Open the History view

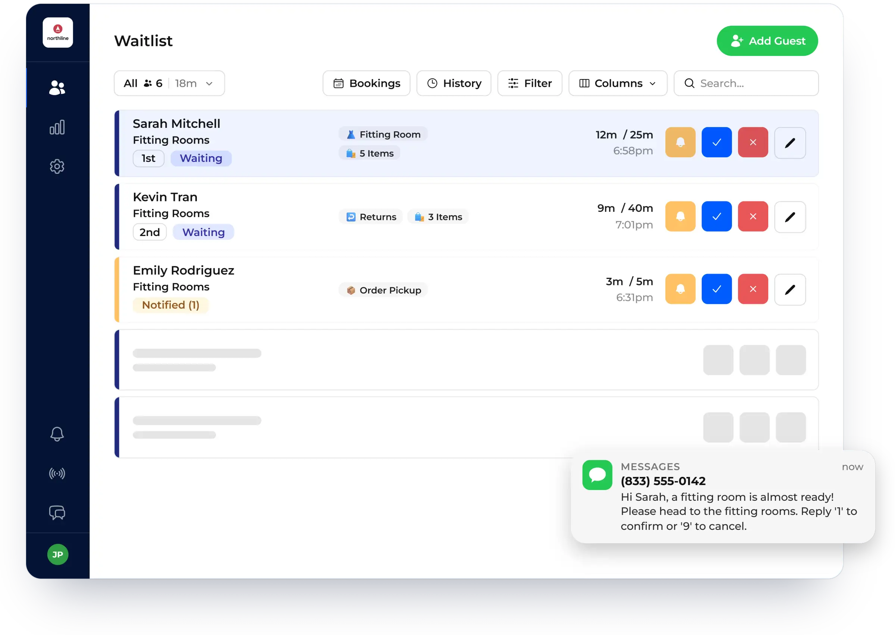coord(454,83)
